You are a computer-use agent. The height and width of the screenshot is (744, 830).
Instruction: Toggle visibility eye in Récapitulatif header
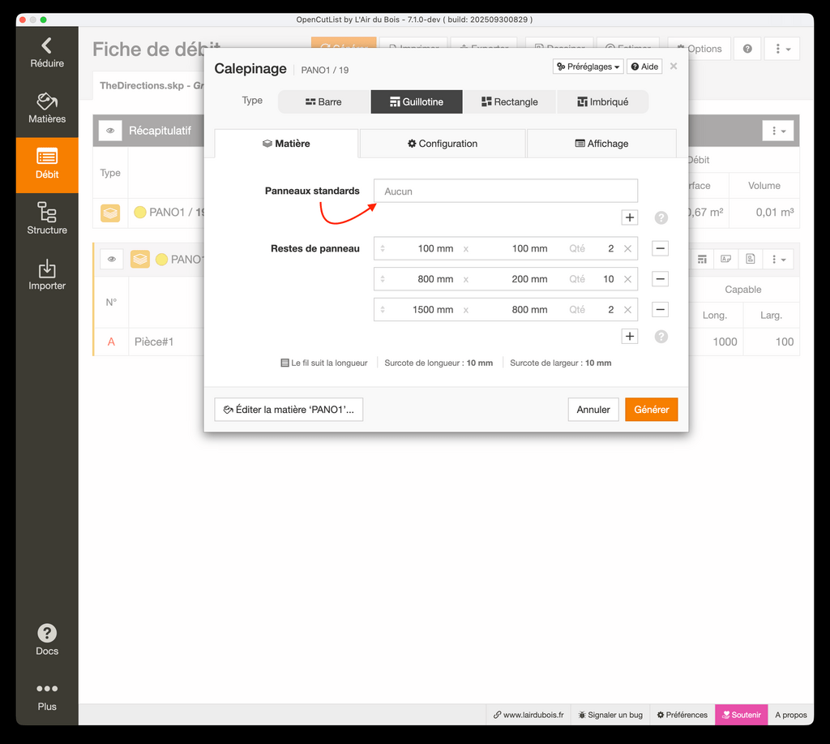(x=111, y=131)
